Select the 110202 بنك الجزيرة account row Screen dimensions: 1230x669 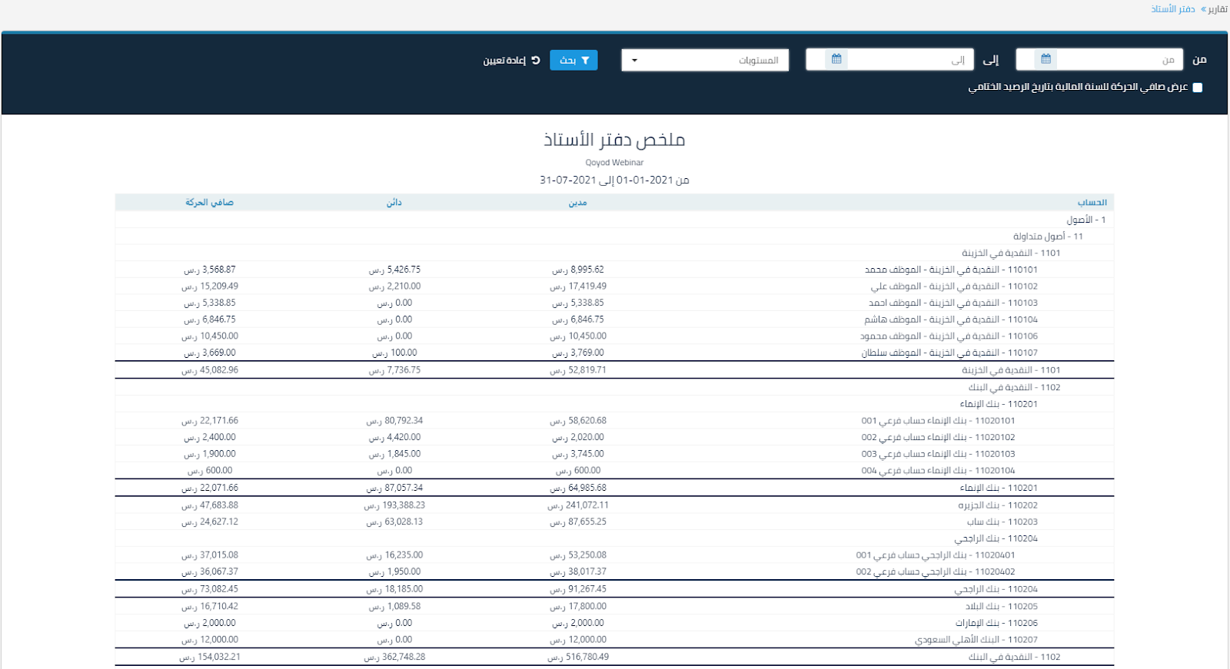click(x=998, y=505)
